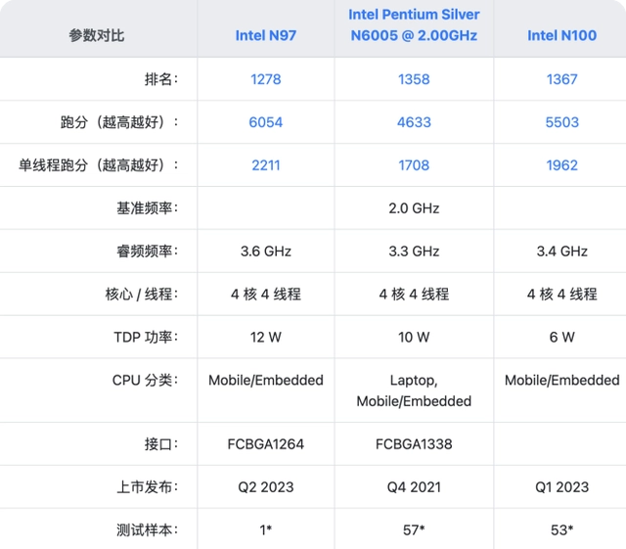The height and width of the screenshot is (549, 626).
Task: Select socket value 'FCBGA1338'
Action: 414,444
